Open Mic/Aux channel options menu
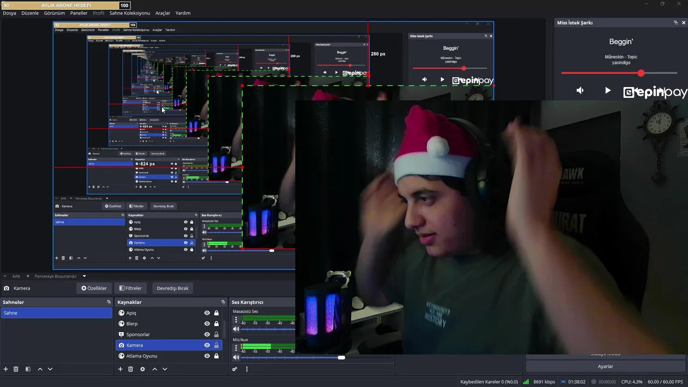 pyautogui.click(x=235, y=348)
